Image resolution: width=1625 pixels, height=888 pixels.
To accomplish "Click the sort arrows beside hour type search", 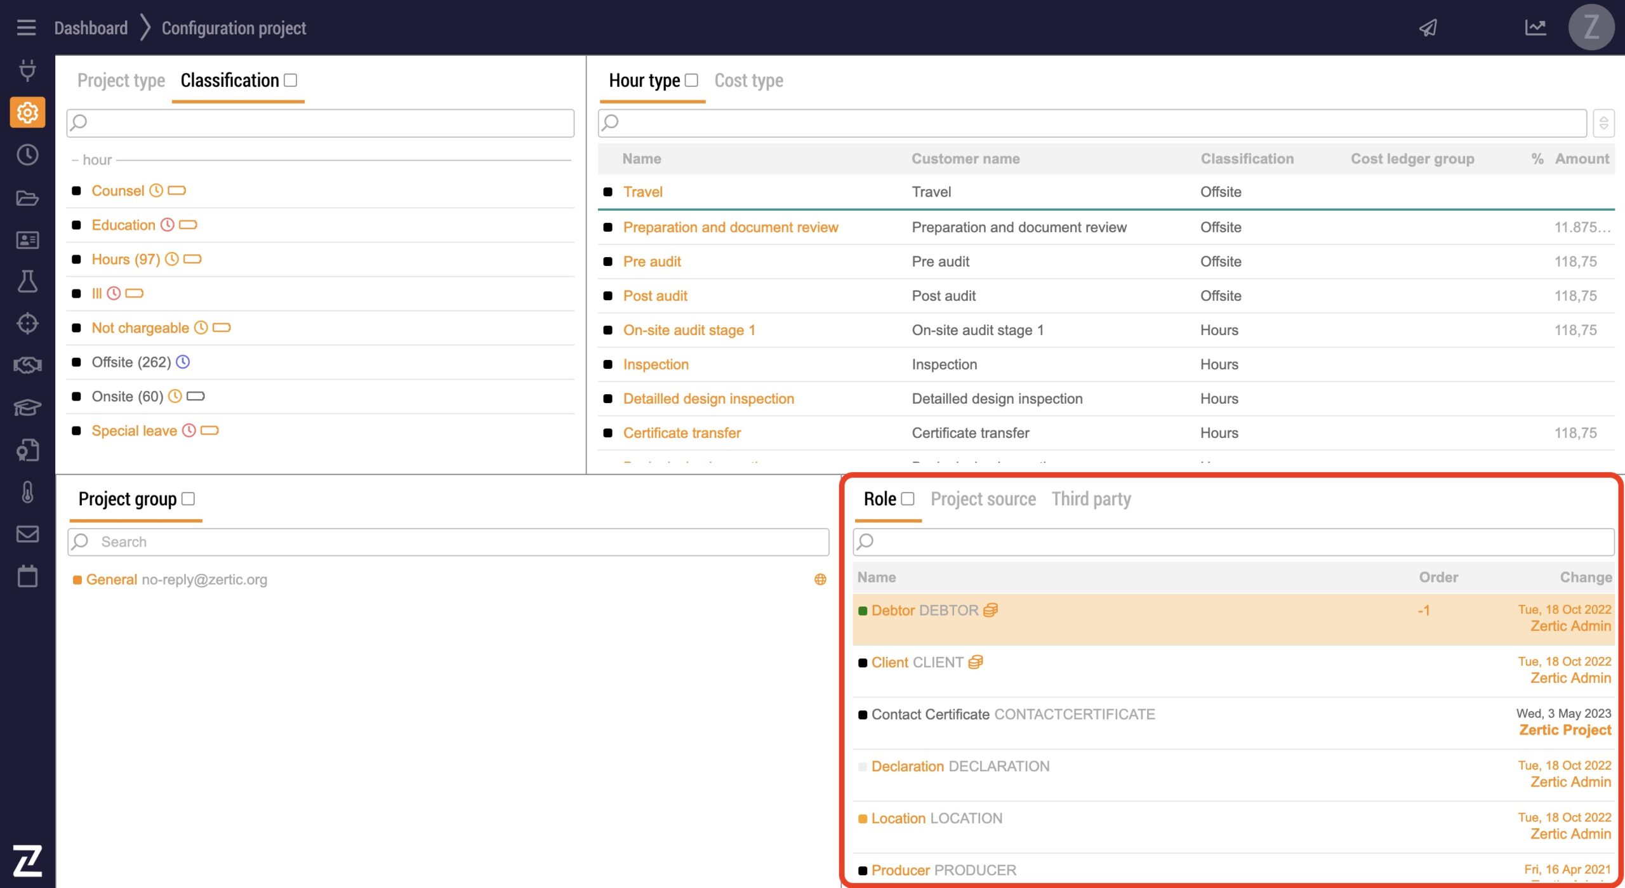I will coord(1603,123).
